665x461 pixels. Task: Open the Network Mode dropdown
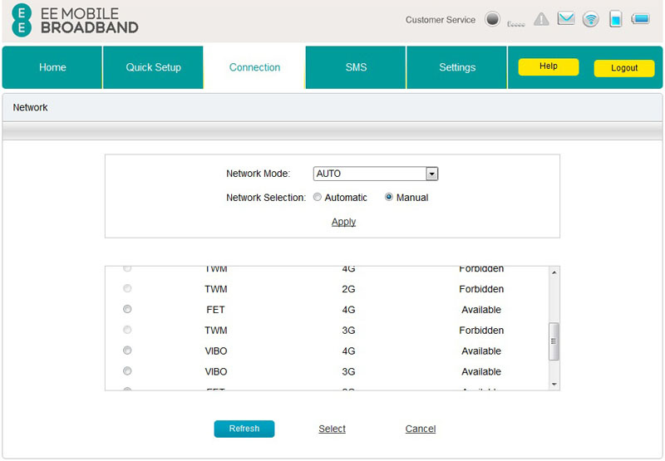tap(376, 174)
